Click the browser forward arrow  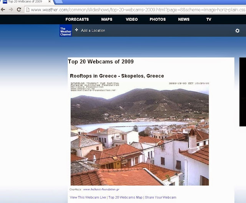point(11,10)
